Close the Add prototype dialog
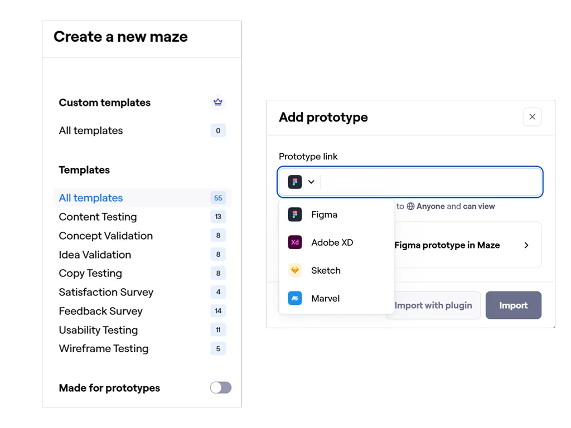This screenshot has width=571, height=428. (x=532, y=117)
